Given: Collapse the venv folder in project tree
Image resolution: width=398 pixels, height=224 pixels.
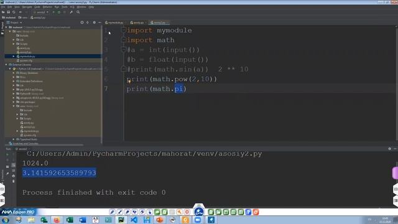Looking at the screenshot, I should [x=10, y=32].
